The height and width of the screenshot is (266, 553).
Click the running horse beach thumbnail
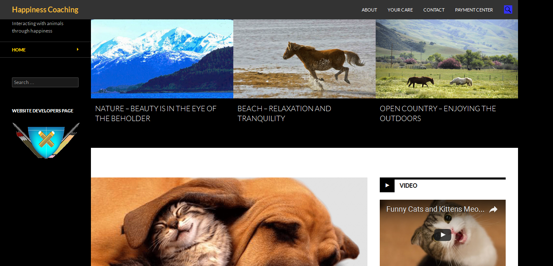coord(304,59)
